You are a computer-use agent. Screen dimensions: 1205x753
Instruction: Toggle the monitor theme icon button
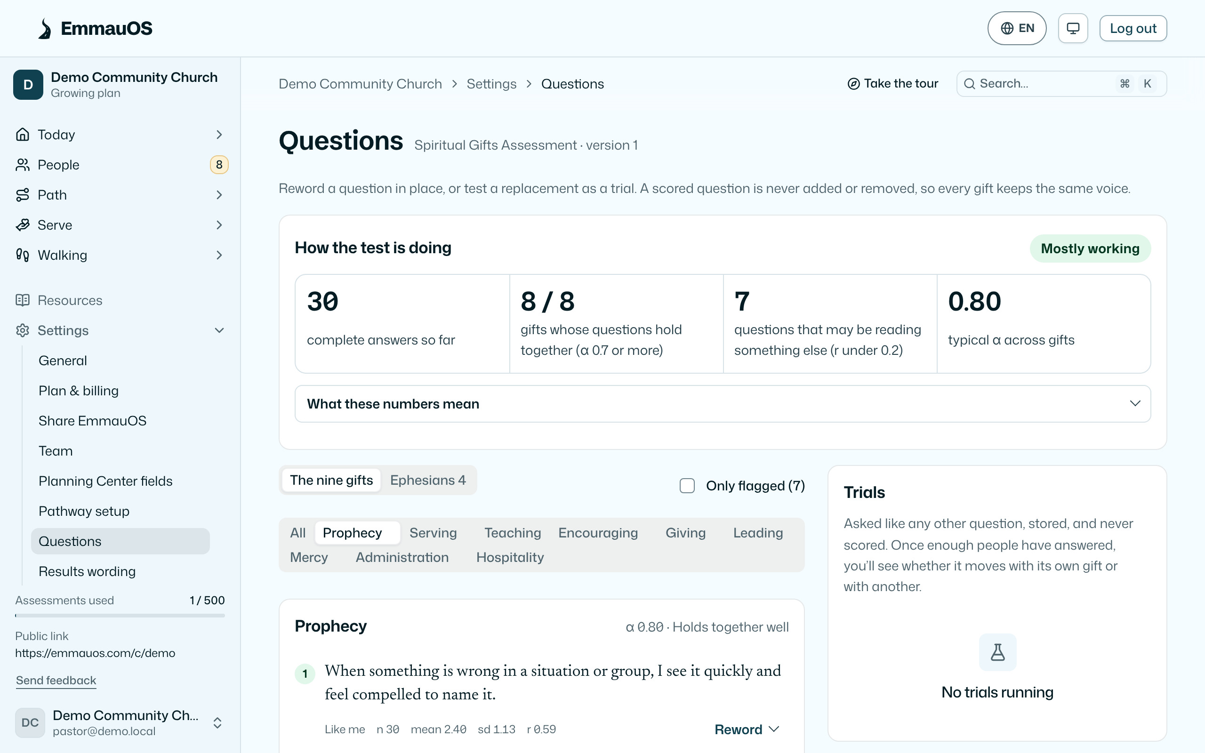pyautogui.click(x=1073, y=28)
